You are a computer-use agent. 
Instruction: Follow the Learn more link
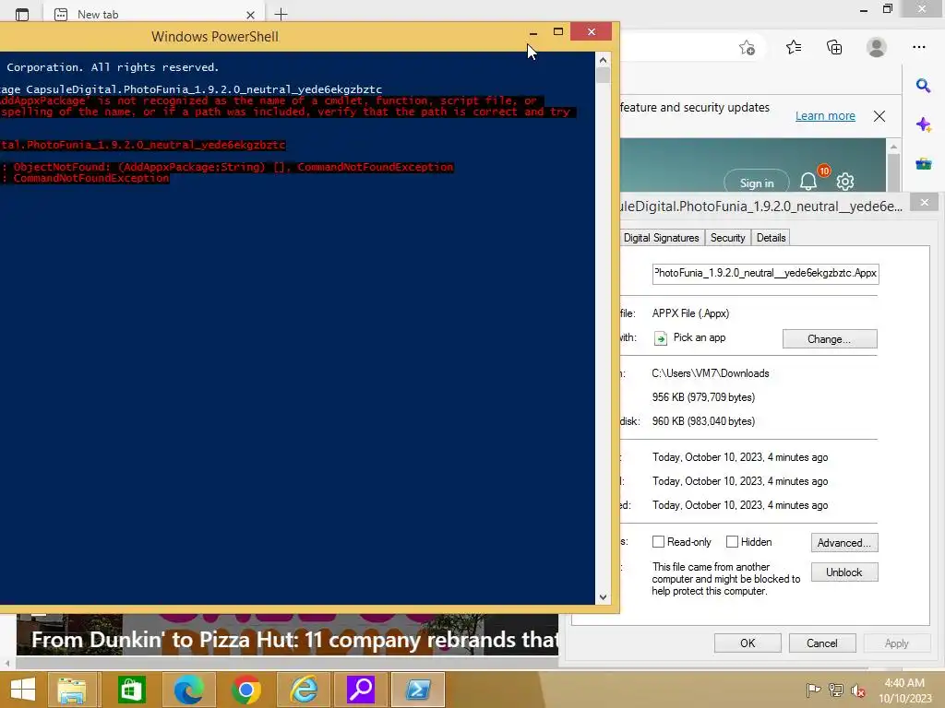(825, 115)
